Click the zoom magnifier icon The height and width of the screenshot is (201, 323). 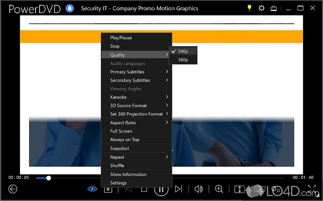[x=219, y=189]
